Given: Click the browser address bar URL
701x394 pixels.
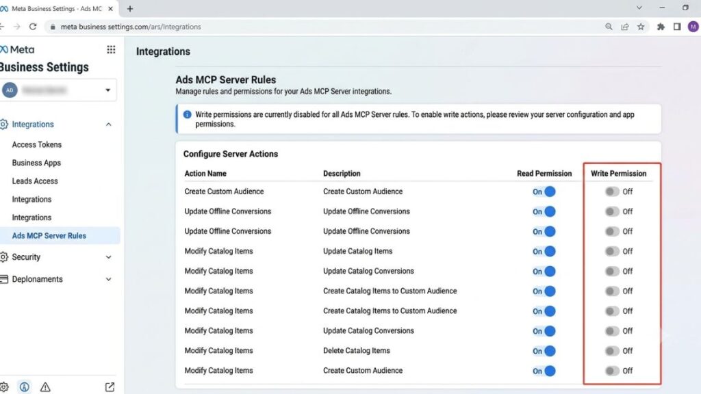Looking at the screenshot, I should pyautogui.click(x=131, y=27).
